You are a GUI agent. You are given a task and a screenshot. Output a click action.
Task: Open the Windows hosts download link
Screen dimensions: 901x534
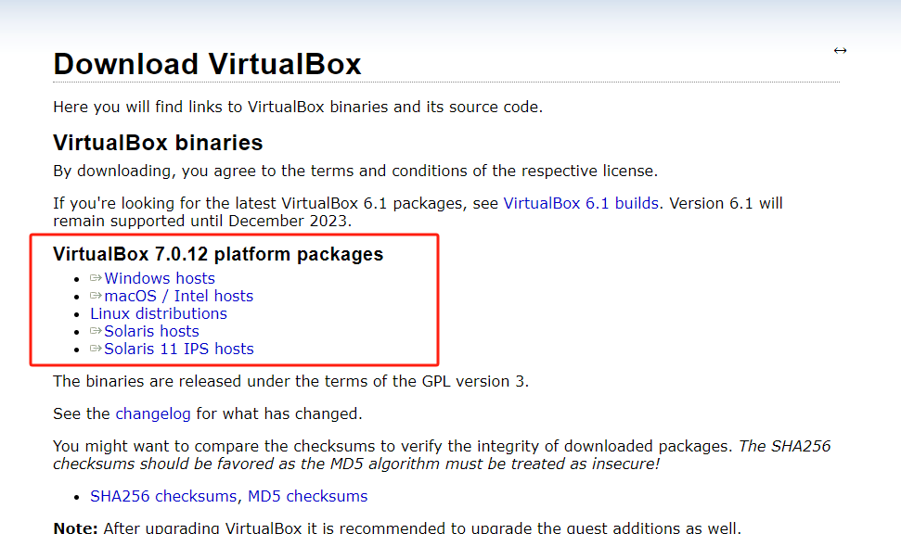[x=160, y=278]
